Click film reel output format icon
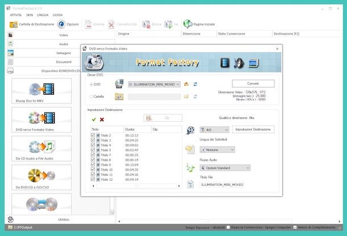The height and width of the screenshot is (236, 347). tap(191, 130)
